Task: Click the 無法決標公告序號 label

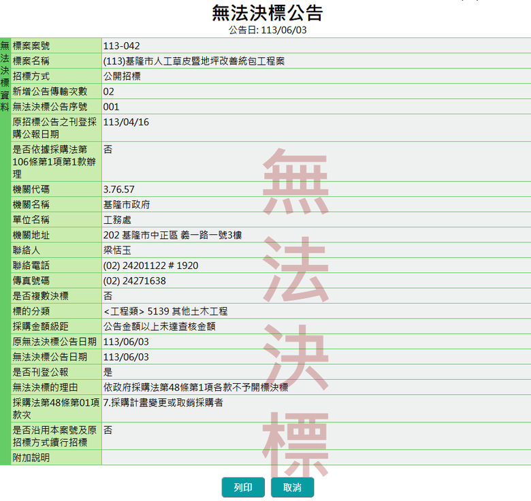Action: pos(50,107)
